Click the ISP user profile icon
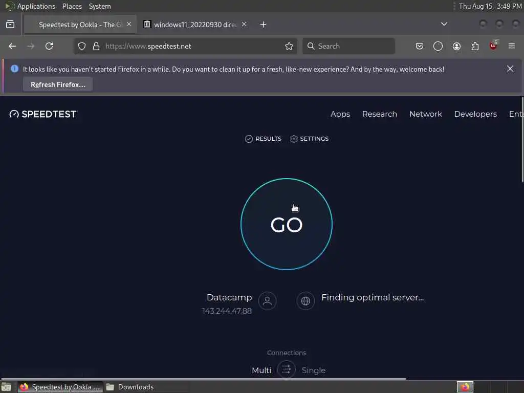Viewport: 524px width, 393px height. click(x=267, y=301)
